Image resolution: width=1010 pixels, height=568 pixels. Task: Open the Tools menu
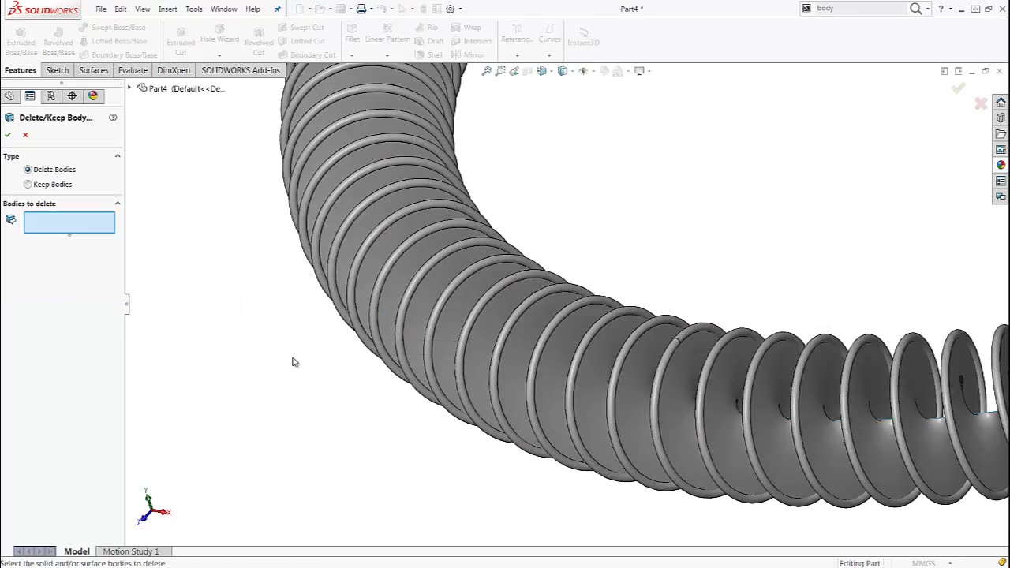click(x=194, y=9)
